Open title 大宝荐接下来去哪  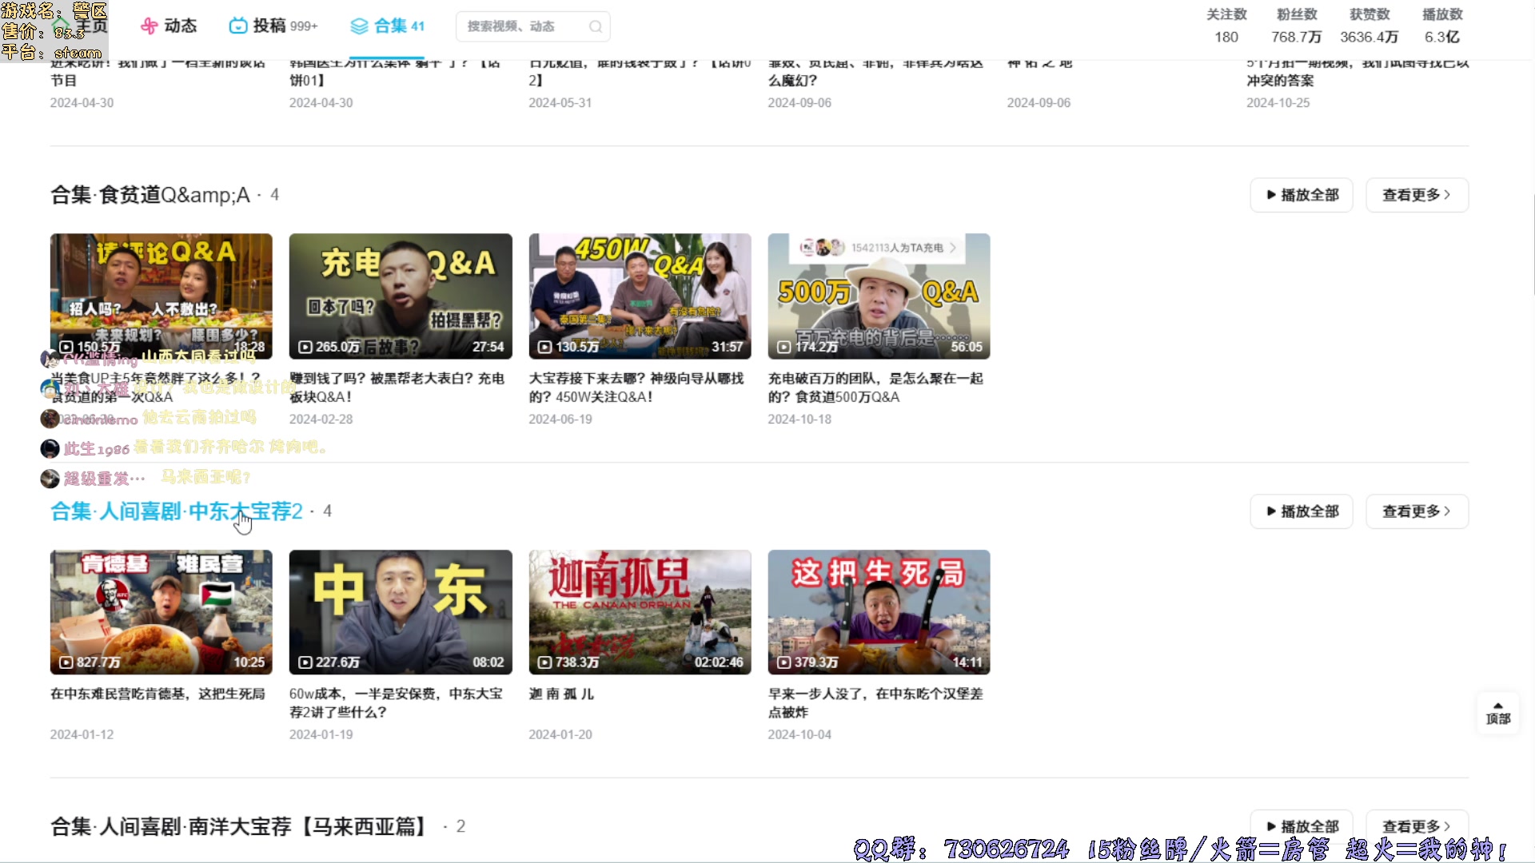click(x=636, y=388)
